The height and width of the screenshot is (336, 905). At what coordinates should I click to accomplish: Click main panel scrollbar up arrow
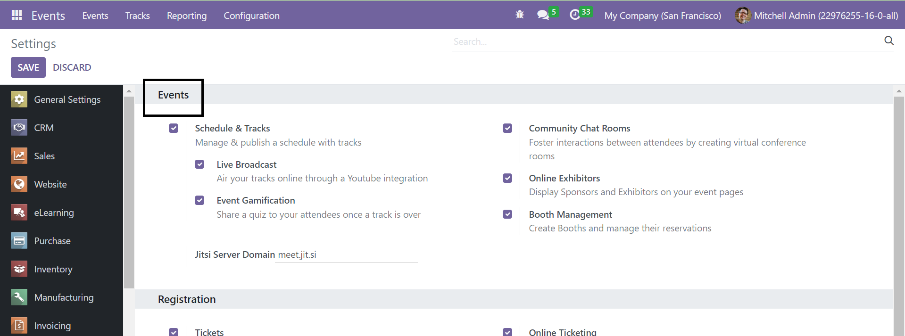[x=899, y=91]
